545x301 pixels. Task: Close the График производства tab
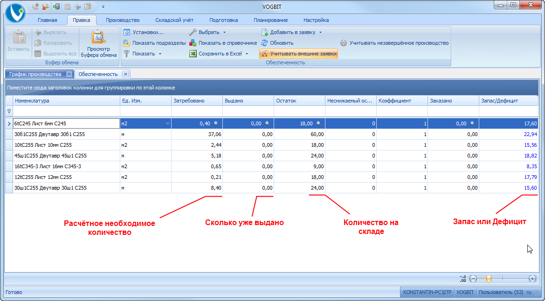coord(69,74)
